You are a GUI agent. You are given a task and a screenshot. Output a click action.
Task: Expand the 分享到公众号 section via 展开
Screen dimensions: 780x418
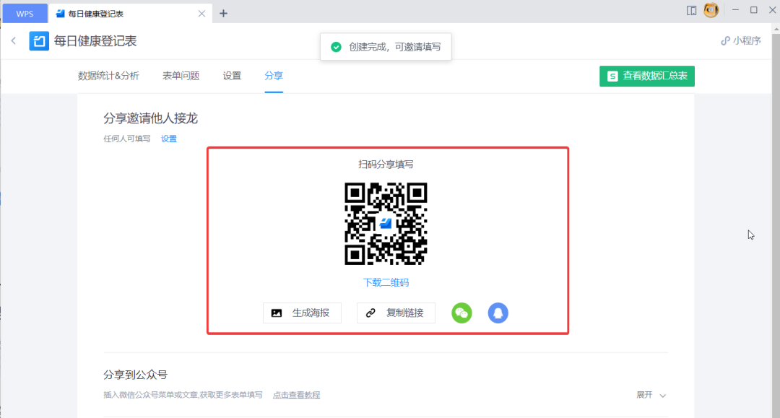(x=651, y=395)
